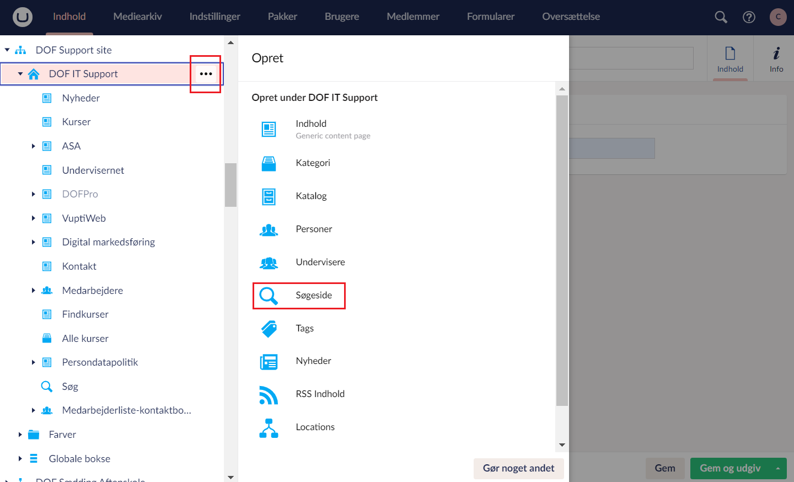The width and height of the screenshot is (794, 482).
Task: Click the Tags label icon
Action: [x=269, y=329]
